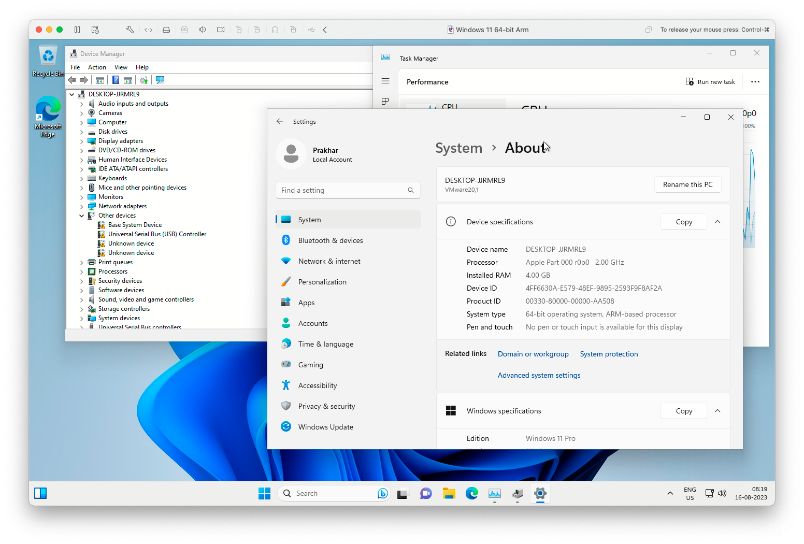Collapse the Windows specifications section
This screenshot has height=544, width=804.
pos(717,411)
